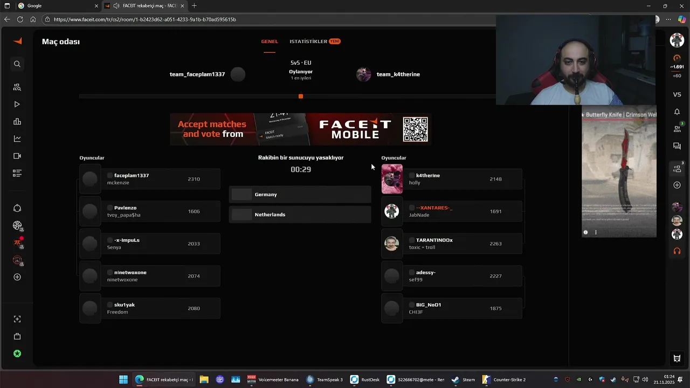Image resolution: width=690 pixels, height=388 pixels.
Task: Click the capture frame icon in left sidebar
Action: pos(17,320)
